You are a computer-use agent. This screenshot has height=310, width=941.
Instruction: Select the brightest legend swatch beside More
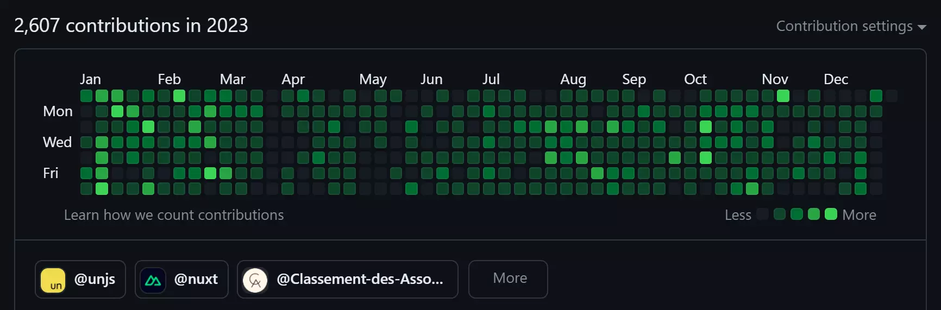831,214
